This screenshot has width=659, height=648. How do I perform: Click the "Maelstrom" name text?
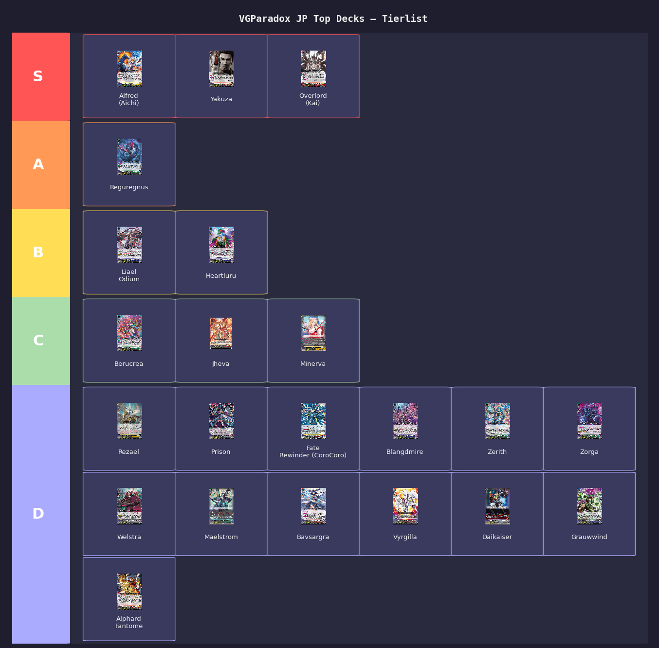tap(221, 537)
